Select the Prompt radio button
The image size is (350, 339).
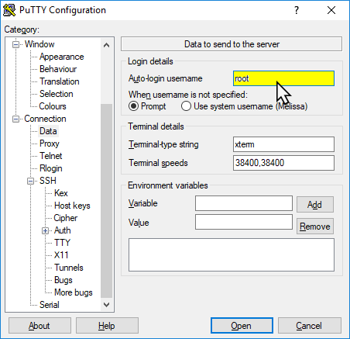(133, 106)
